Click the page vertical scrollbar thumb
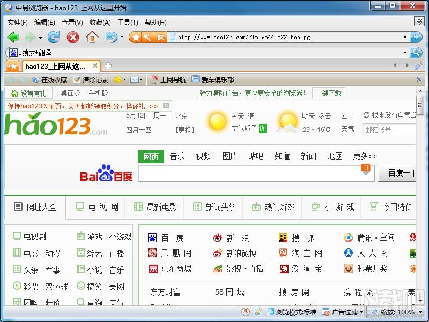Viewport: 429px width, 322px height. [x=420, y=105]
